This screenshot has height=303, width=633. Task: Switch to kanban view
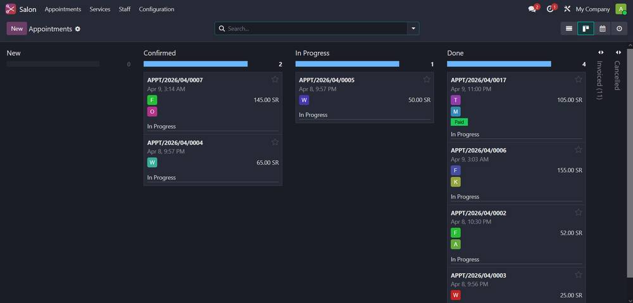[x=586, y=28]
